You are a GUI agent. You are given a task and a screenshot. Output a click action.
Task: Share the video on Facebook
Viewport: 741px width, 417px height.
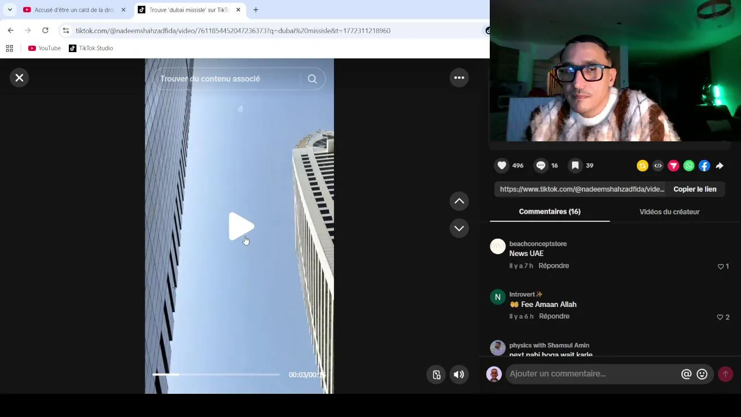pyautogui.click(x=704, y=166)
